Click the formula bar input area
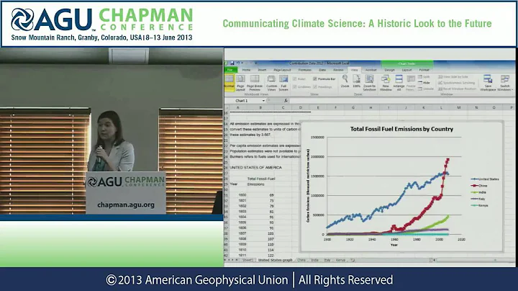The width and height of the screenshot is (518, 291). pos(401,101)
